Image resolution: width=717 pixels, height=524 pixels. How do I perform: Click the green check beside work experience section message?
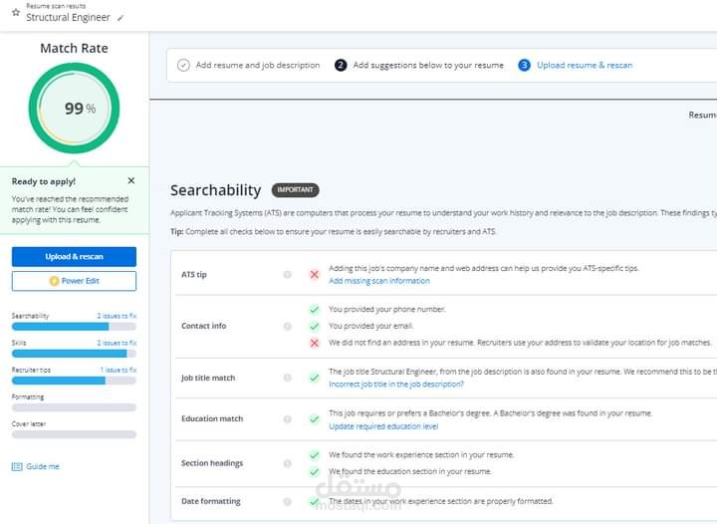click(x=314, y=455)
